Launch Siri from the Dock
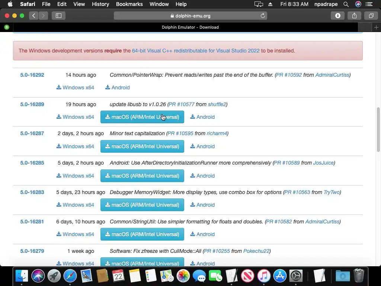This screenshot has height=286, width=381. pyautogui.click(x=38, y=276)
